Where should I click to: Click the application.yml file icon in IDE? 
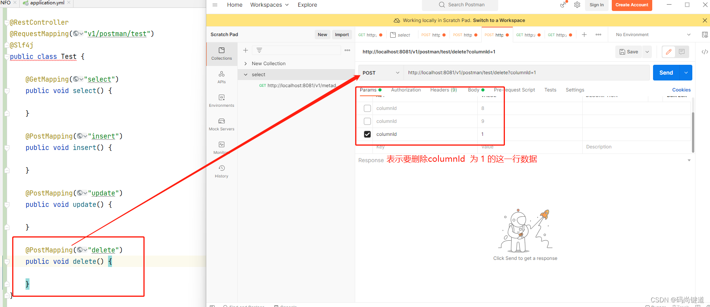pyautogui.click(x=26, y=3)
